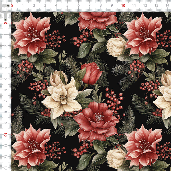Click the number 5 on the horizontal ruler
Image resolution: width=171 pixels, height=171 pixels.
[67, 5]
